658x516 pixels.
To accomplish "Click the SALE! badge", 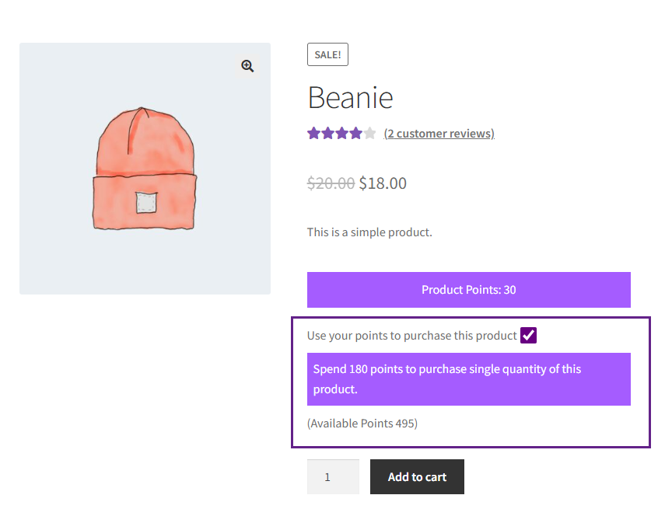I will tap(327, 54).
